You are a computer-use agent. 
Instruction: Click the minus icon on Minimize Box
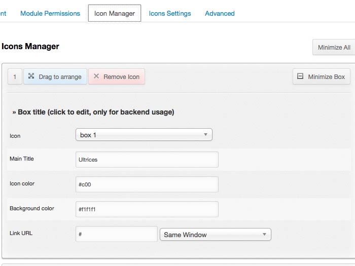tap(300, 77)
